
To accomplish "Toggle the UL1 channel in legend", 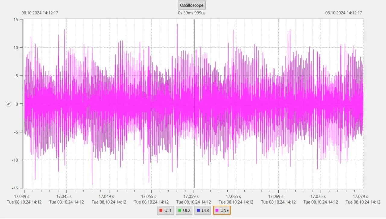I will point(165,211).
